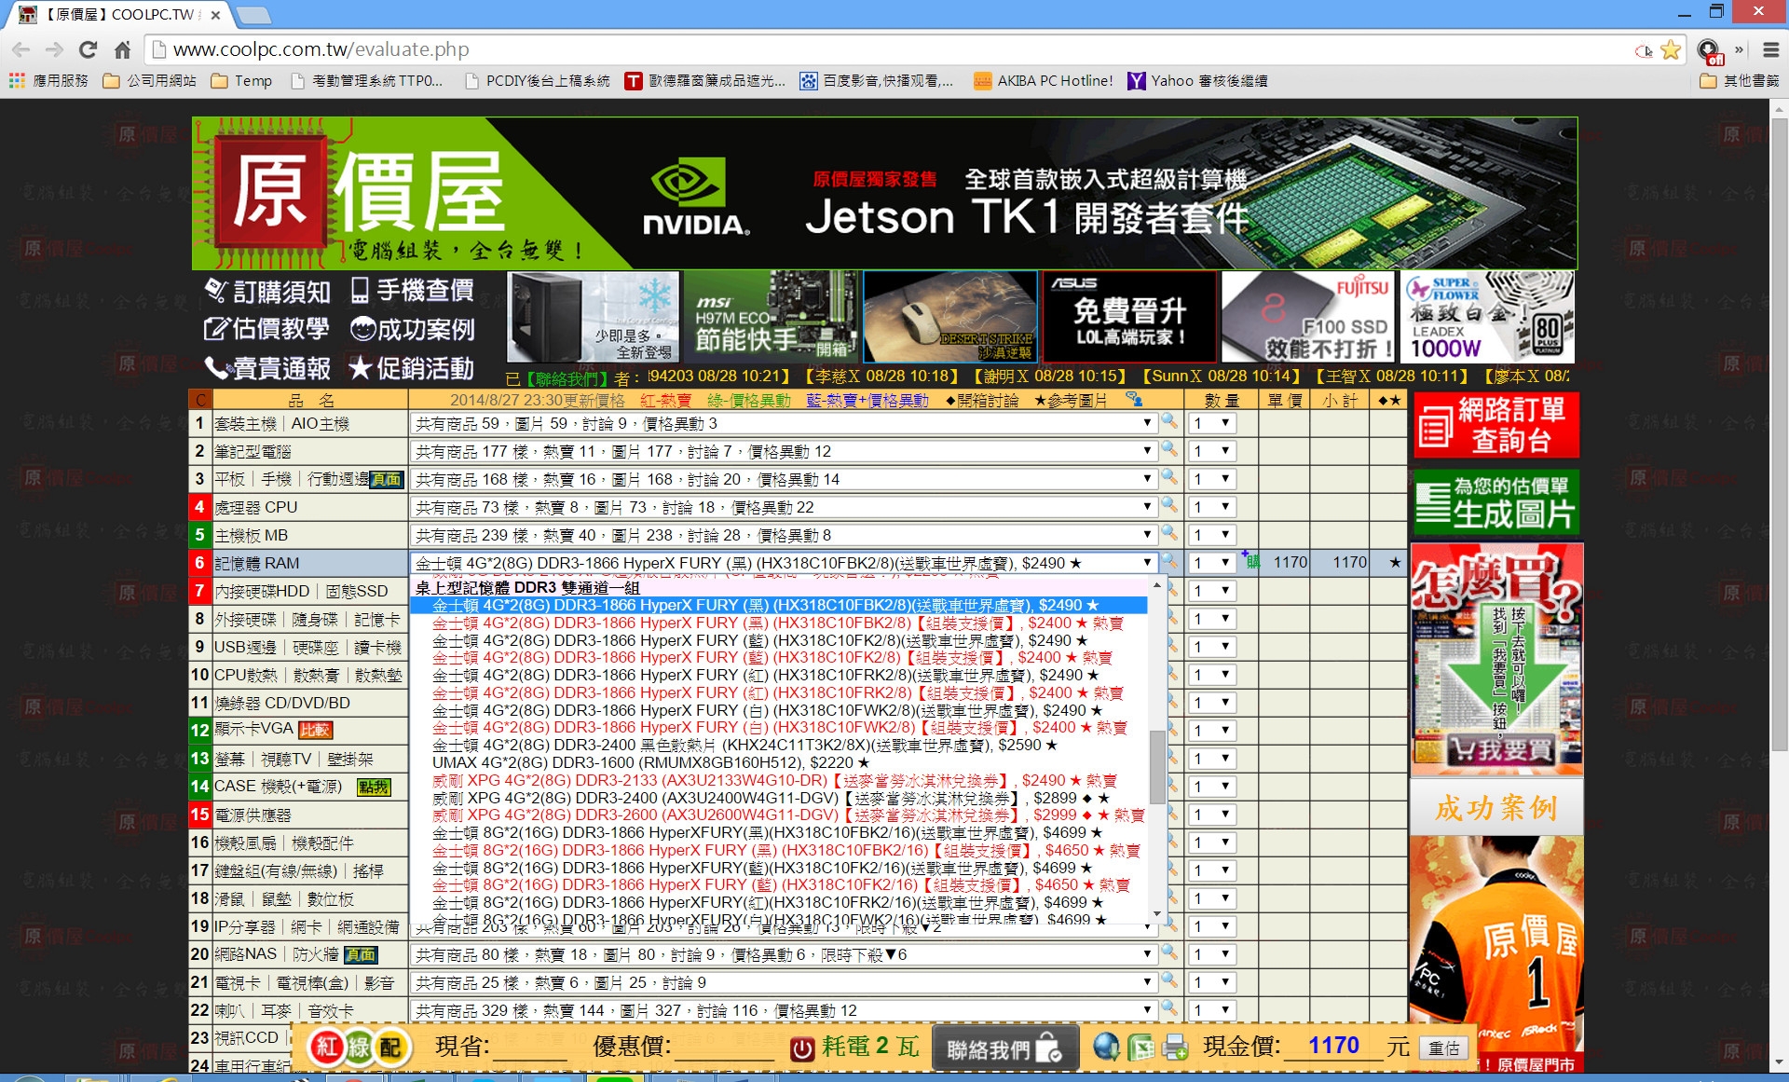1789x1082 pixels.
Task: Click the browser home button
Action: pos(122,49)
